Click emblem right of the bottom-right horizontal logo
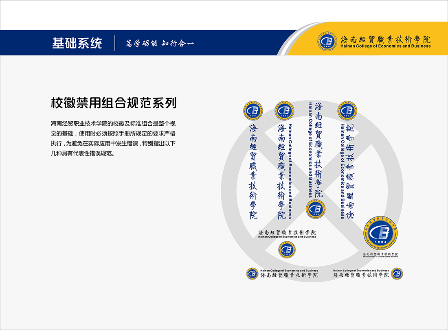Screen dimensions: 448x330 pyautogui.click(x=396, y=273)
